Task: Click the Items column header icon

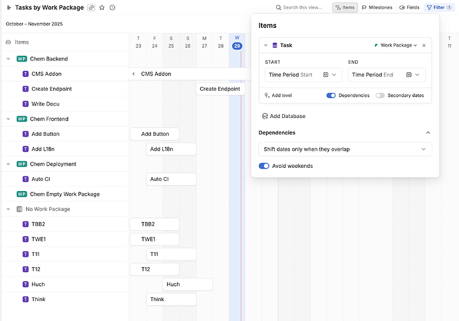Action: pyautogui.click(x=8, y=42)
